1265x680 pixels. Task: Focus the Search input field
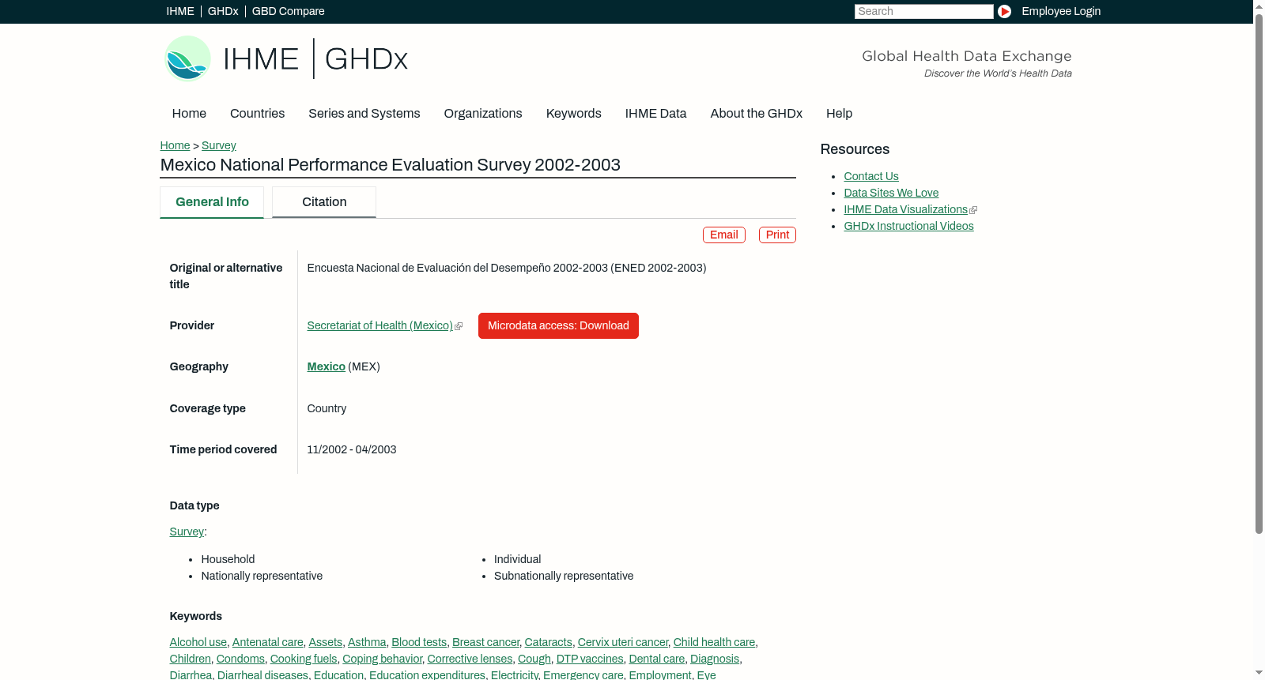click(x=923, y=11)
